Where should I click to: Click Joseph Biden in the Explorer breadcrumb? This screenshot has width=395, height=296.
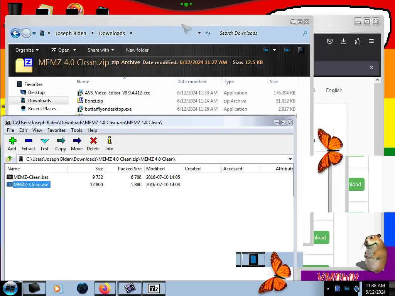tap(71, 33)
